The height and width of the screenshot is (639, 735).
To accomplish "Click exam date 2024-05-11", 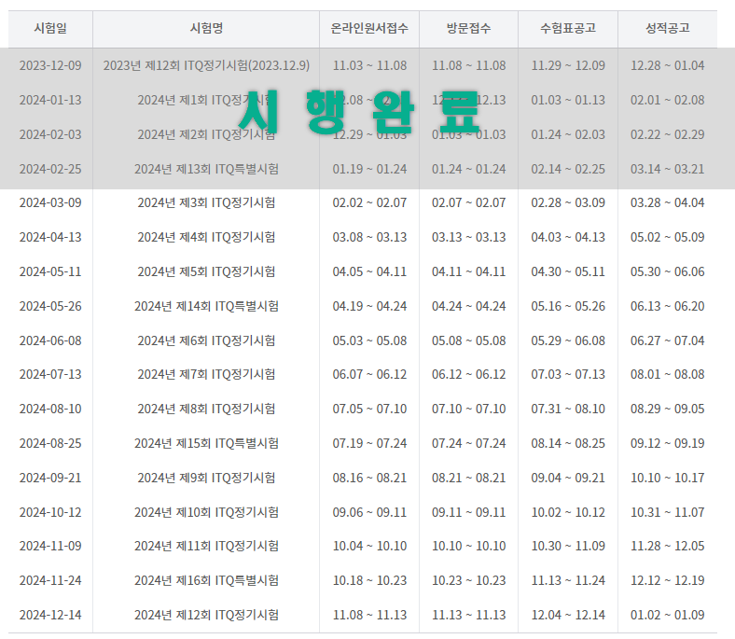I will tap(50, 271).
